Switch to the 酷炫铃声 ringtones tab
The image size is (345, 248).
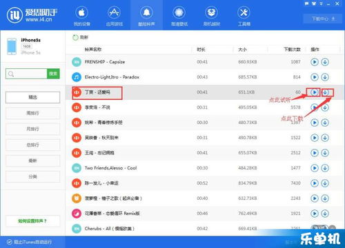[146, 16]
